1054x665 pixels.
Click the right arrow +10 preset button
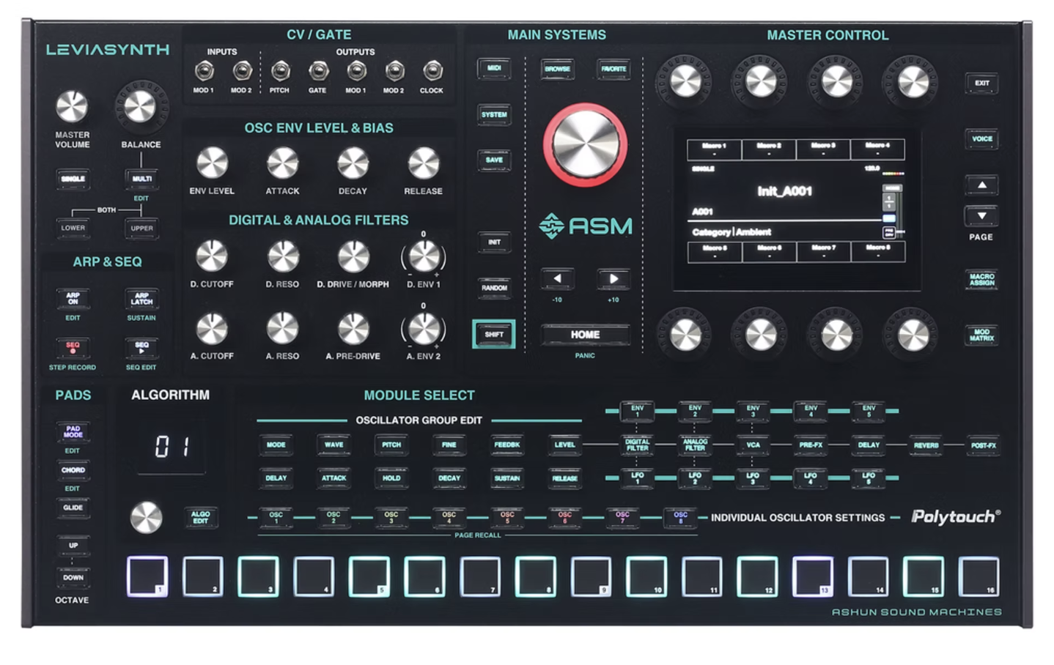pyautogui.click(x=613, y=278)
